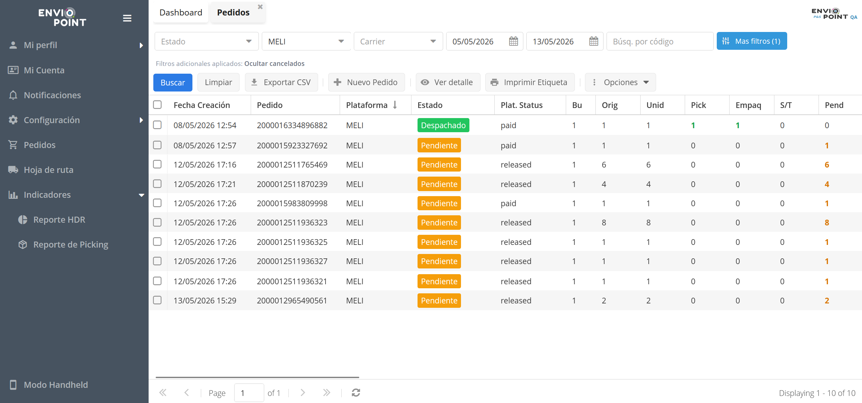This screenshot has height=403, width=862.
Task: Toggle the hamburger sidebar menu icon
Action: 127,18
